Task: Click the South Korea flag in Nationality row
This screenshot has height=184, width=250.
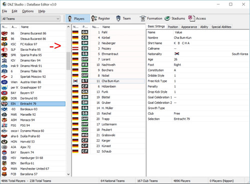Action: click(x=176, y=54)
